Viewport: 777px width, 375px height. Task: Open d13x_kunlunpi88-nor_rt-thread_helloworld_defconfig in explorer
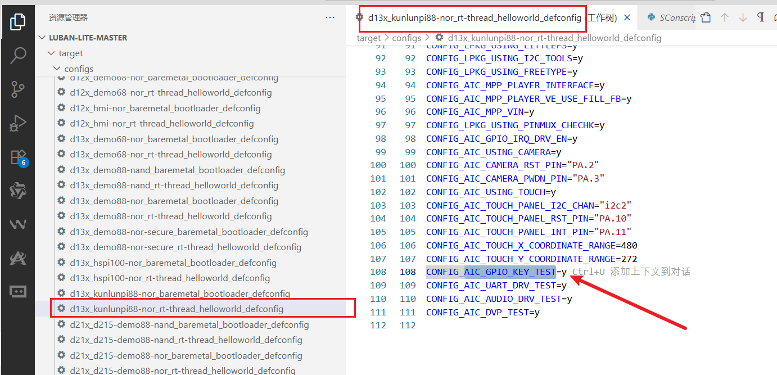click(177, 309)
